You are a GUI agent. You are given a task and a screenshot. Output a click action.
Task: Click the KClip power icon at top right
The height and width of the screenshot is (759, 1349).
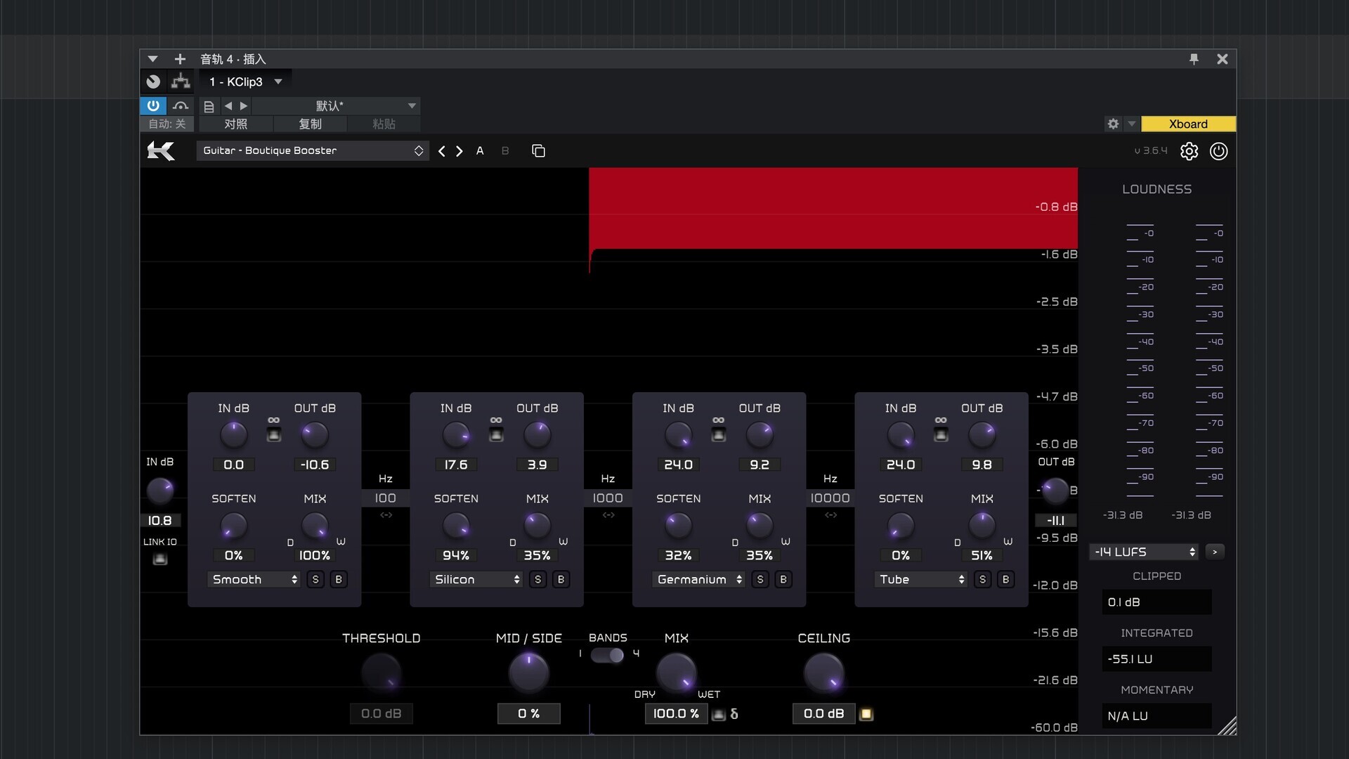tap(1218, 151)
